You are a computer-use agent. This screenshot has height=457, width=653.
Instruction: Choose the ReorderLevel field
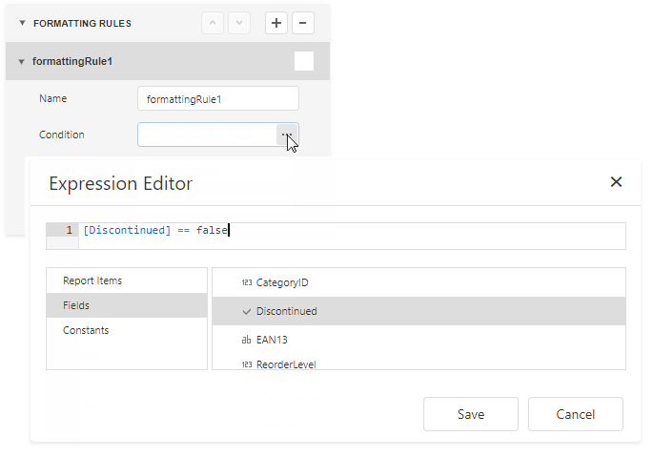286,364
